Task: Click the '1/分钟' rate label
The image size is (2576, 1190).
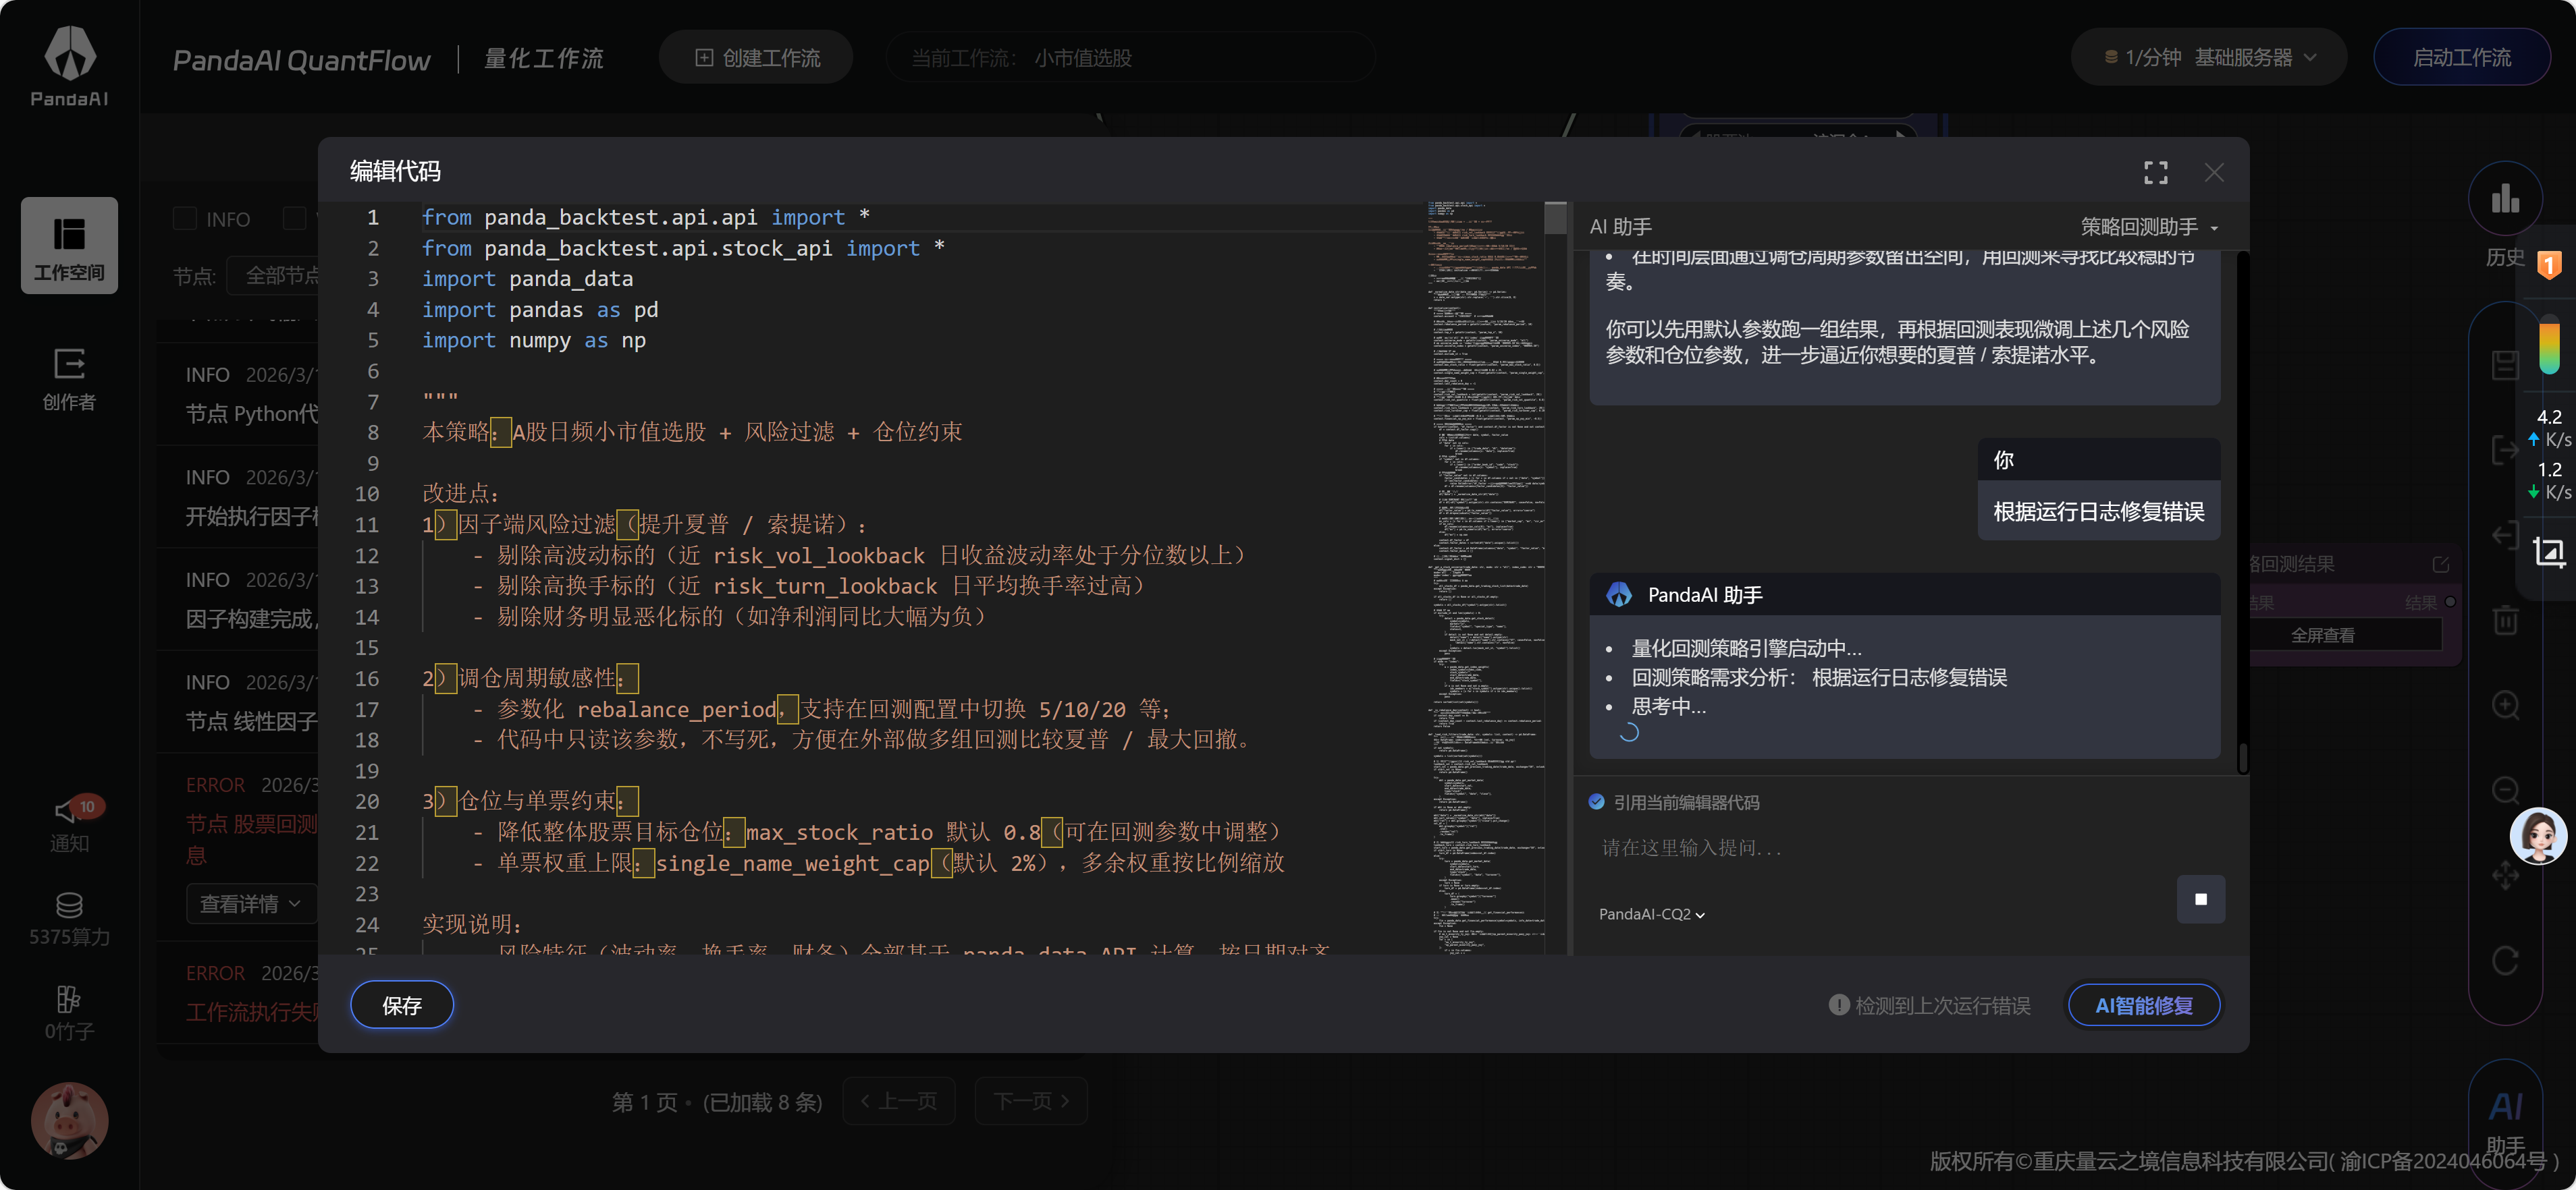Action: [2152, 58]
